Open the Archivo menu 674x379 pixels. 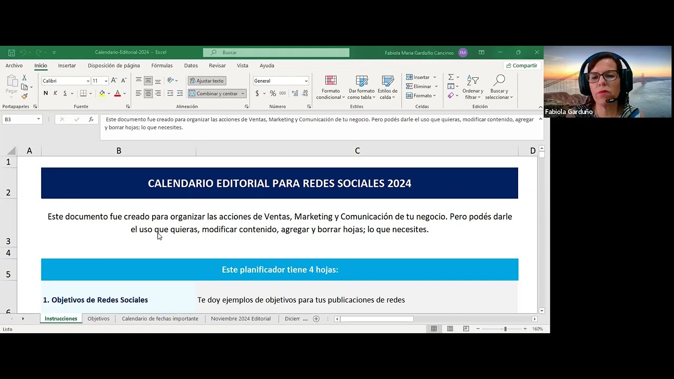click(x=14, y=66)
